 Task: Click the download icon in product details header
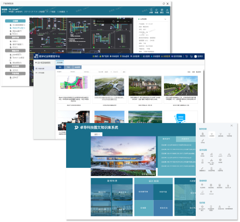167,10
